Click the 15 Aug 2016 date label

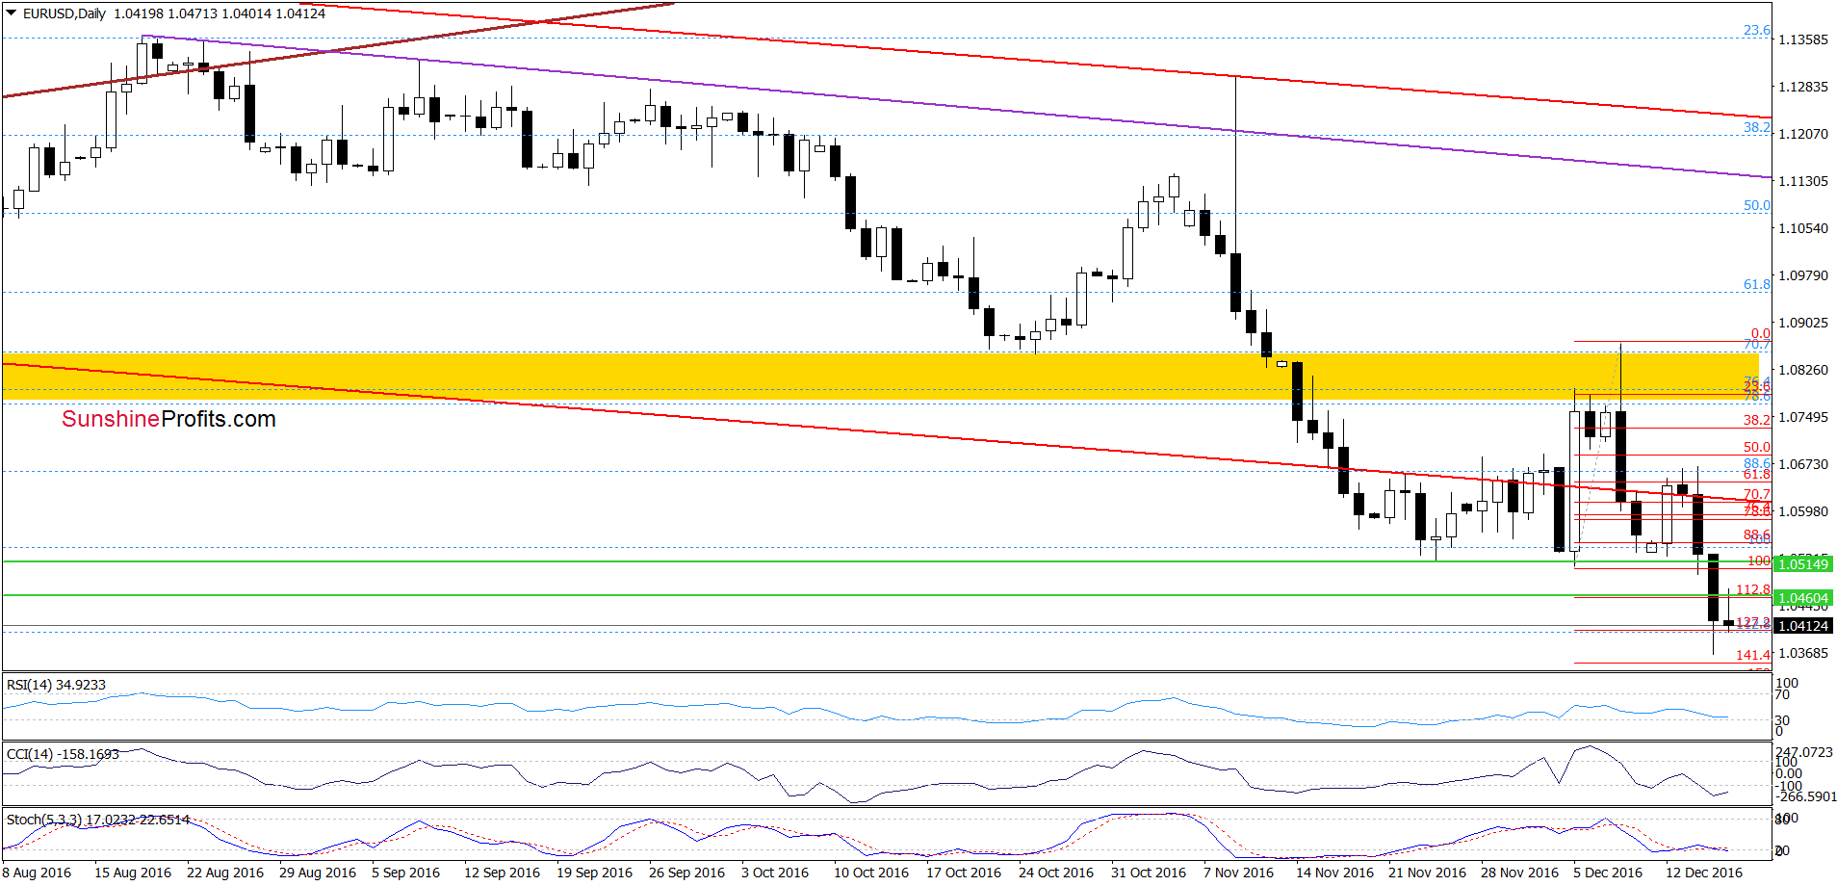pos(133,873)
